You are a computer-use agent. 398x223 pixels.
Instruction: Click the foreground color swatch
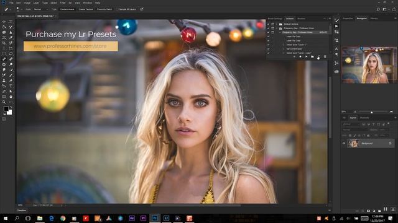(x=6, y=109)
